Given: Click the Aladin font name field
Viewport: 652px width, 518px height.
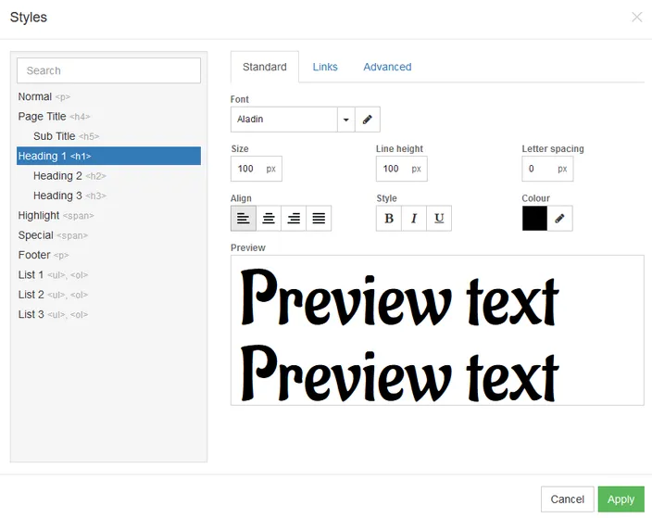Looking at the screenshot, I should [x=284, y=120].
